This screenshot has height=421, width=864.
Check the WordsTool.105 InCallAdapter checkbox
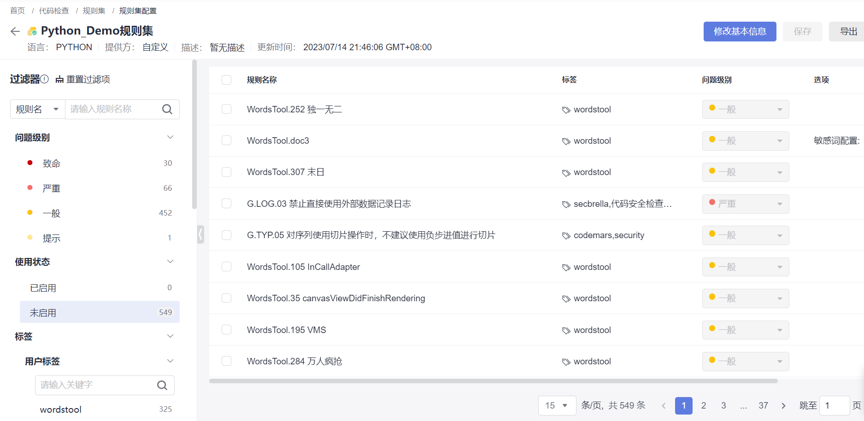tap(226, 267)
